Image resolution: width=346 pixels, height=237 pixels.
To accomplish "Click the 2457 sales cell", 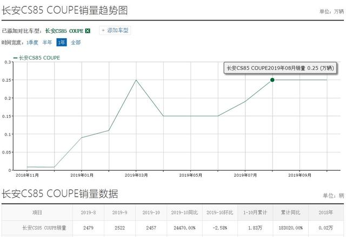I will pos(151,228).
